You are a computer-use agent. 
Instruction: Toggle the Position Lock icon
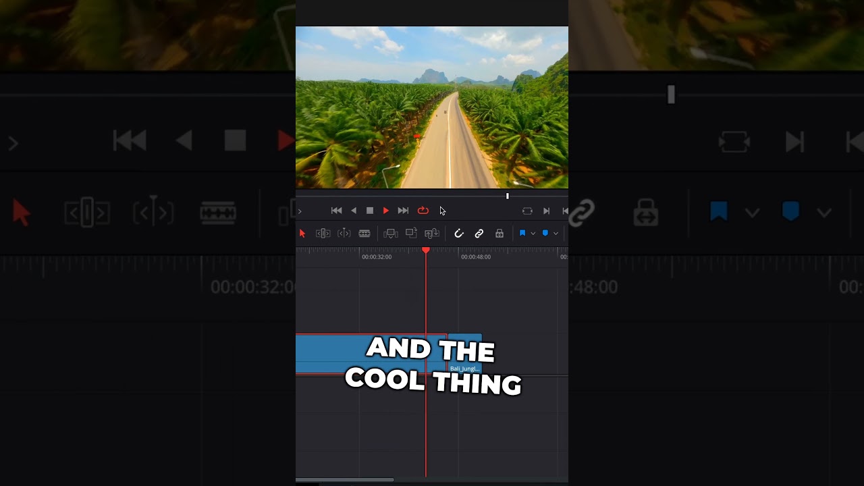tap(500, 234)
